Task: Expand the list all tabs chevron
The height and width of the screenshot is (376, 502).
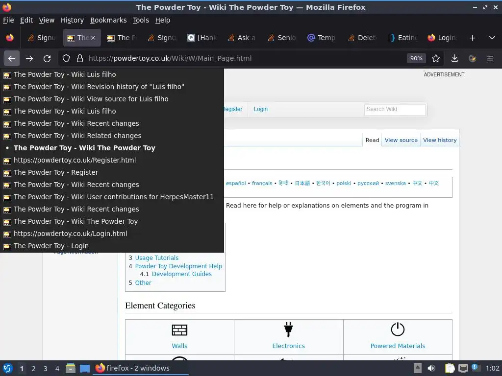Action: click(492, 38)
